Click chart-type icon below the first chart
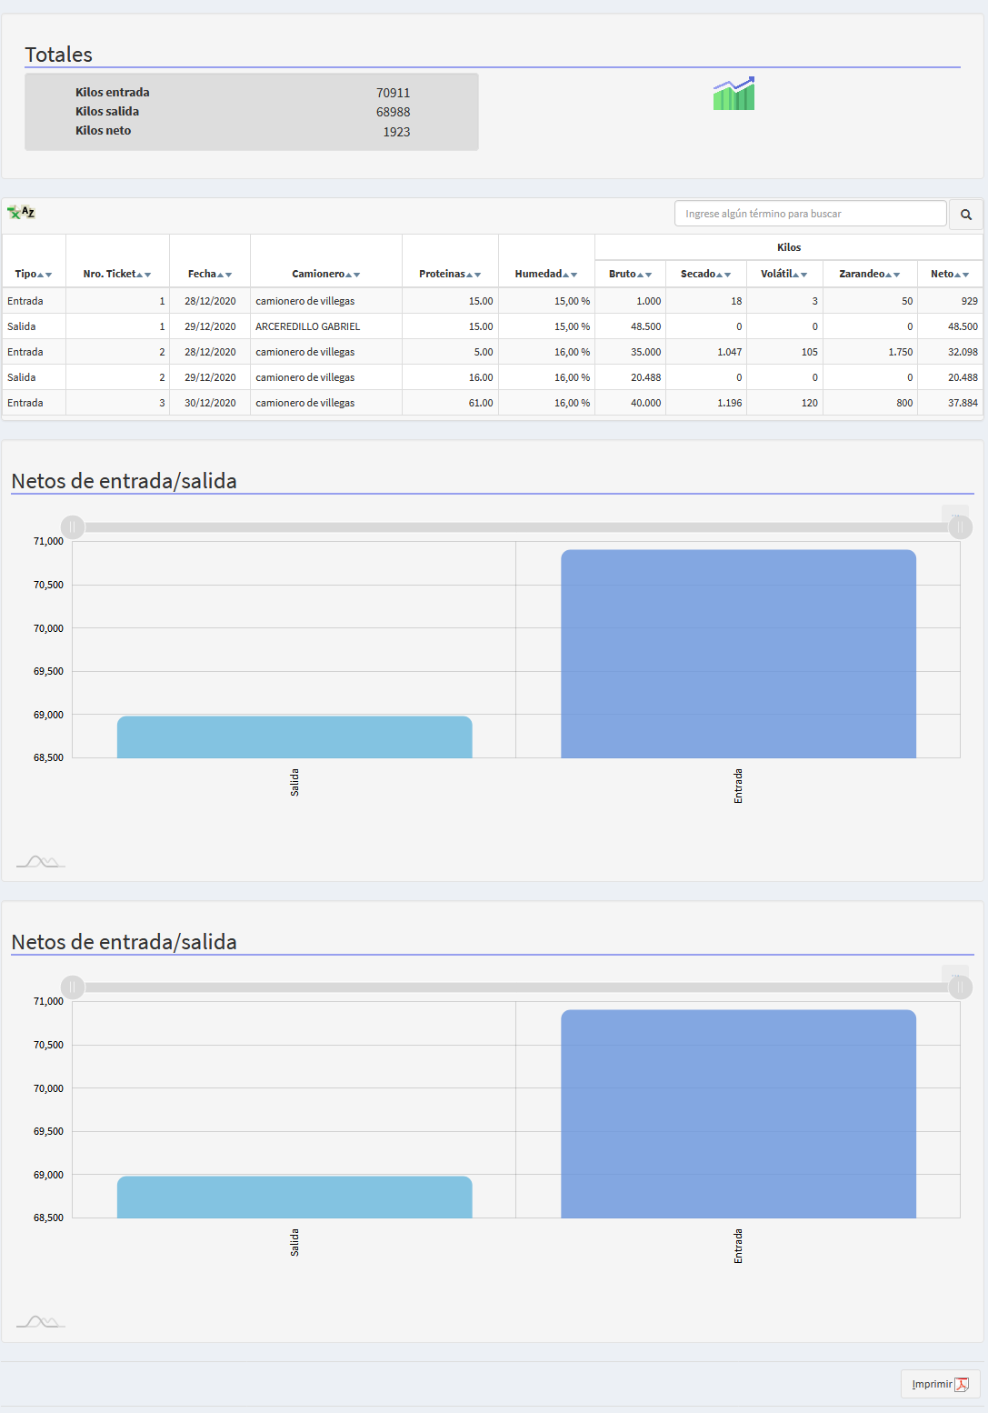988x1413 pixels. [x=40, y=861]
